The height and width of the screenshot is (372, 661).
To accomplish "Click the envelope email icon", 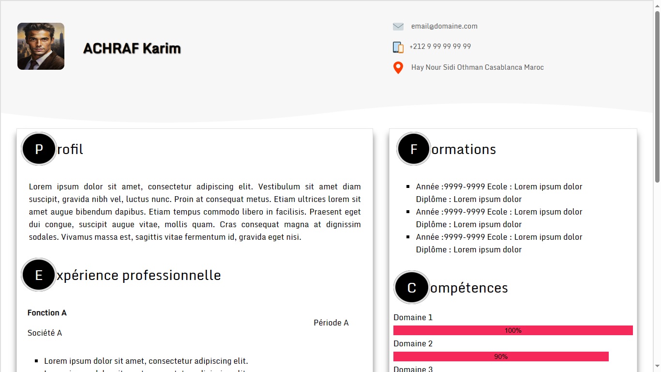I will pos(398,27).
